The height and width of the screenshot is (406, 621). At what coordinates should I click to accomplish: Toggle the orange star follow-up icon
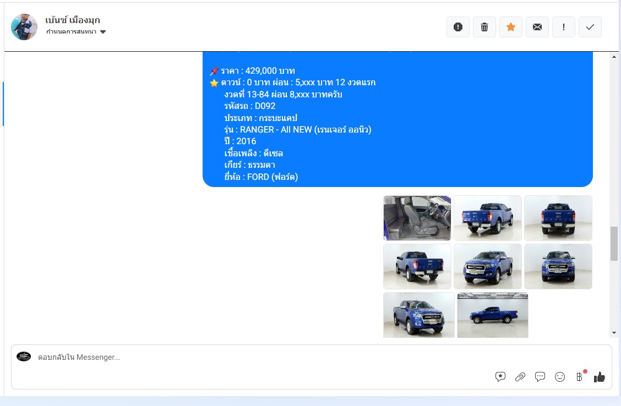click(511, 27)
